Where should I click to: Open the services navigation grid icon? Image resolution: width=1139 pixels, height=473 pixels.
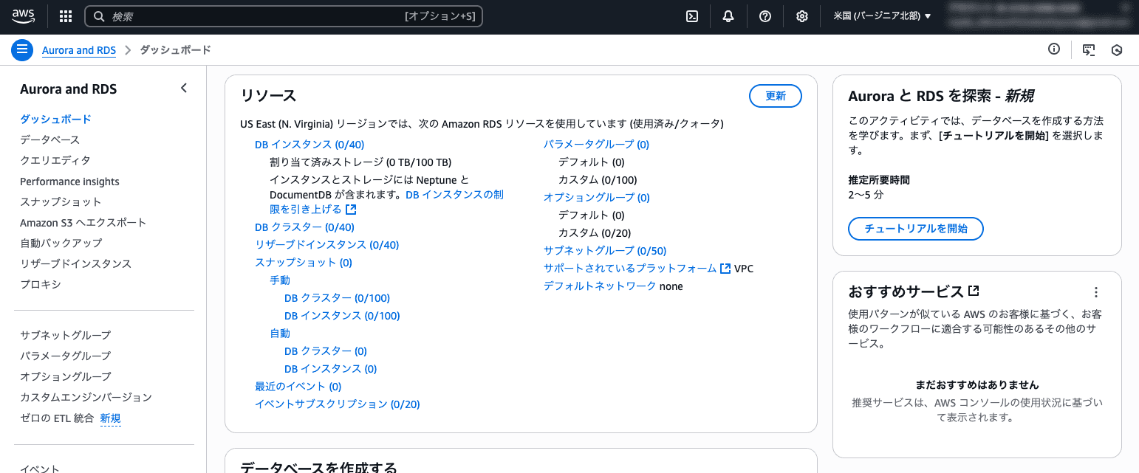click(65, 15)
